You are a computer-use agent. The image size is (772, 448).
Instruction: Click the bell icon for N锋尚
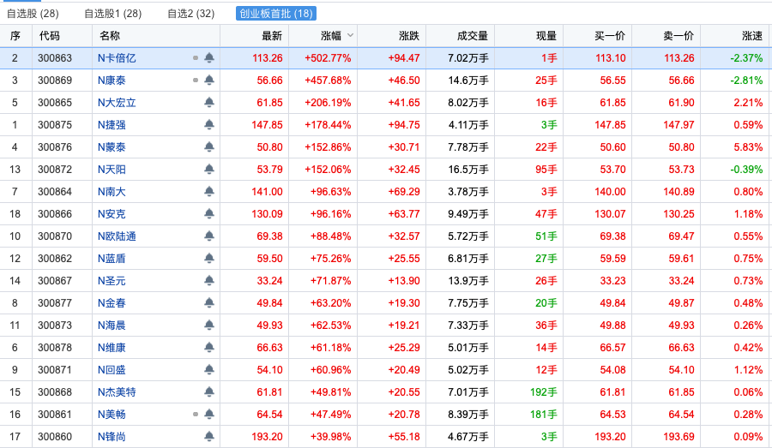tap(209, 437)
